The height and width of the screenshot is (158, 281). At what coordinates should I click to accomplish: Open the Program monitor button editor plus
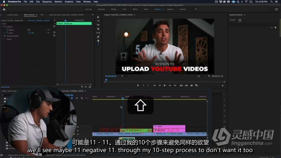(x=222, y=86)
